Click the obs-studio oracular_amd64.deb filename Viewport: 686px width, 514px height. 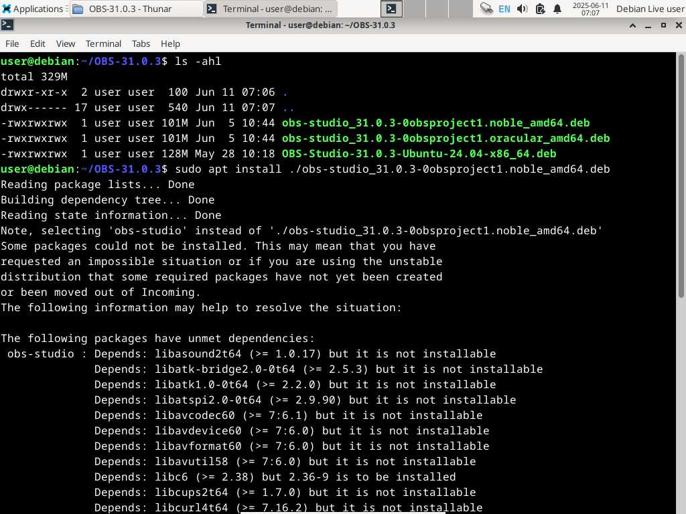[445, 138]
